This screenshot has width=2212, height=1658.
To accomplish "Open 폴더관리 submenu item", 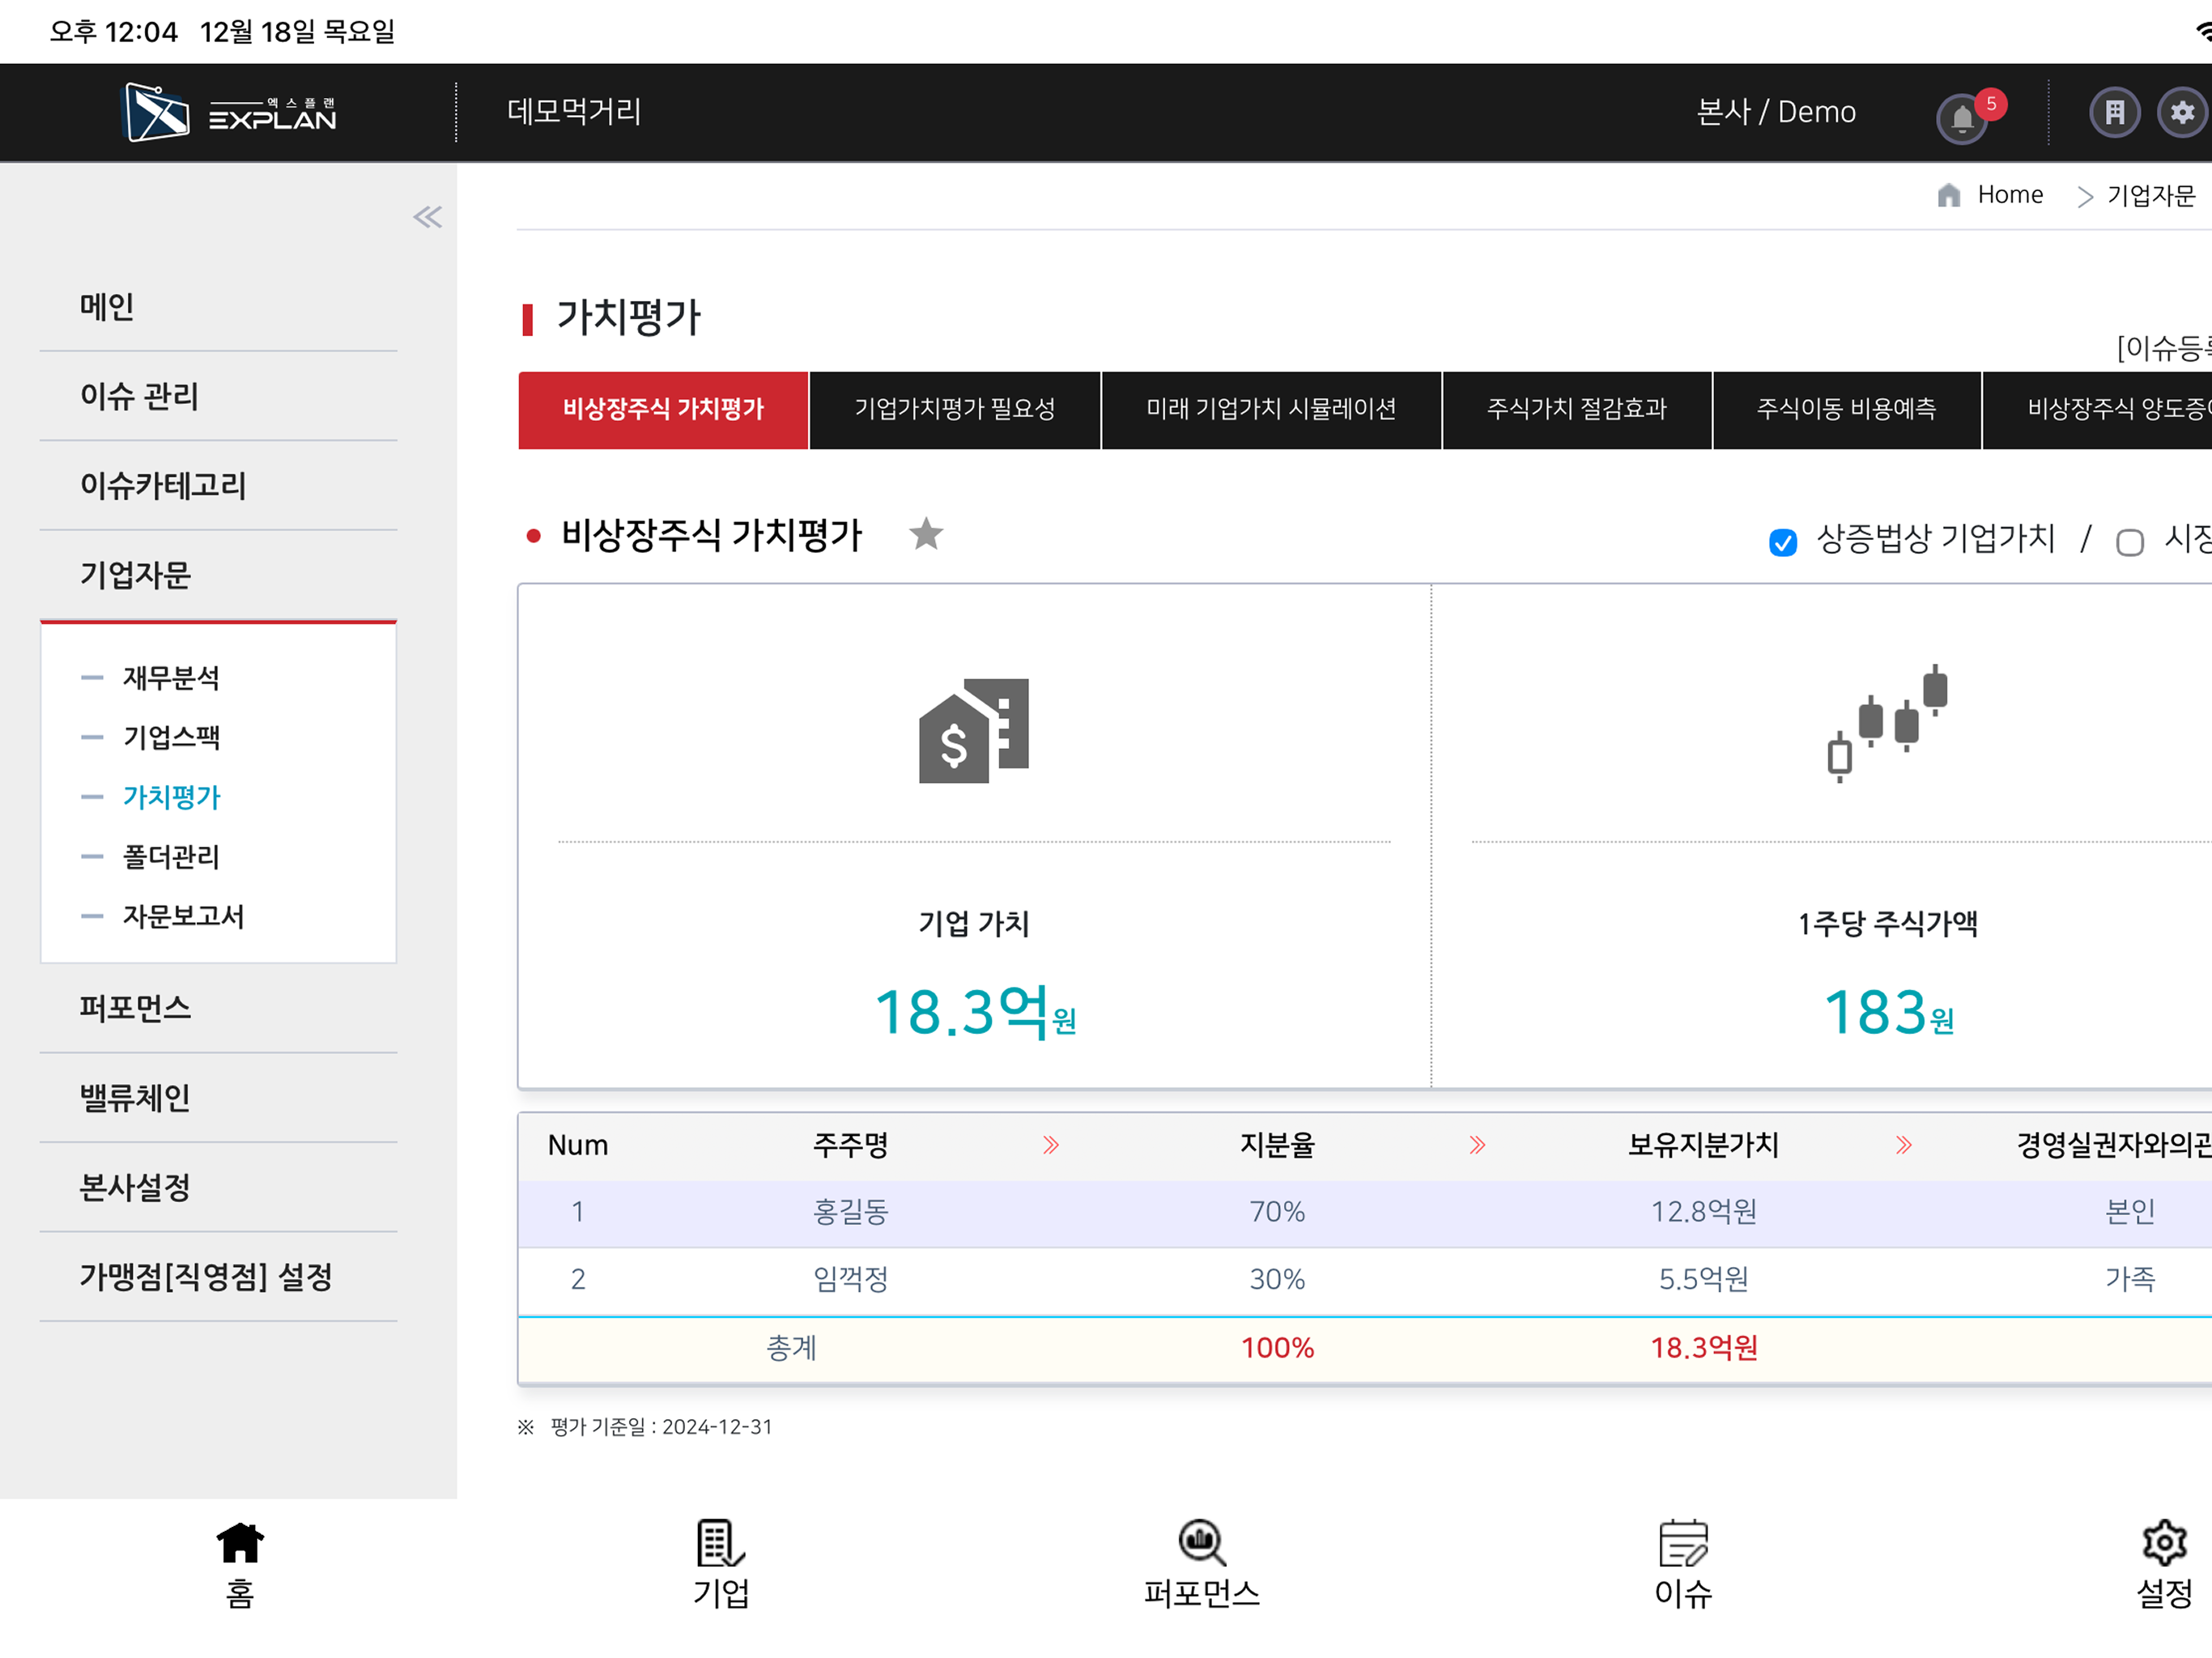I will click(171, 857).
